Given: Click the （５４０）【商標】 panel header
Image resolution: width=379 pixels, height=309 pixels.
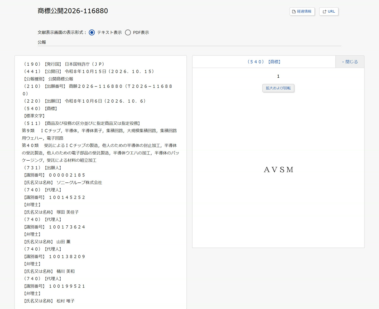Looking at the screenshot, I should pos(264,62).
